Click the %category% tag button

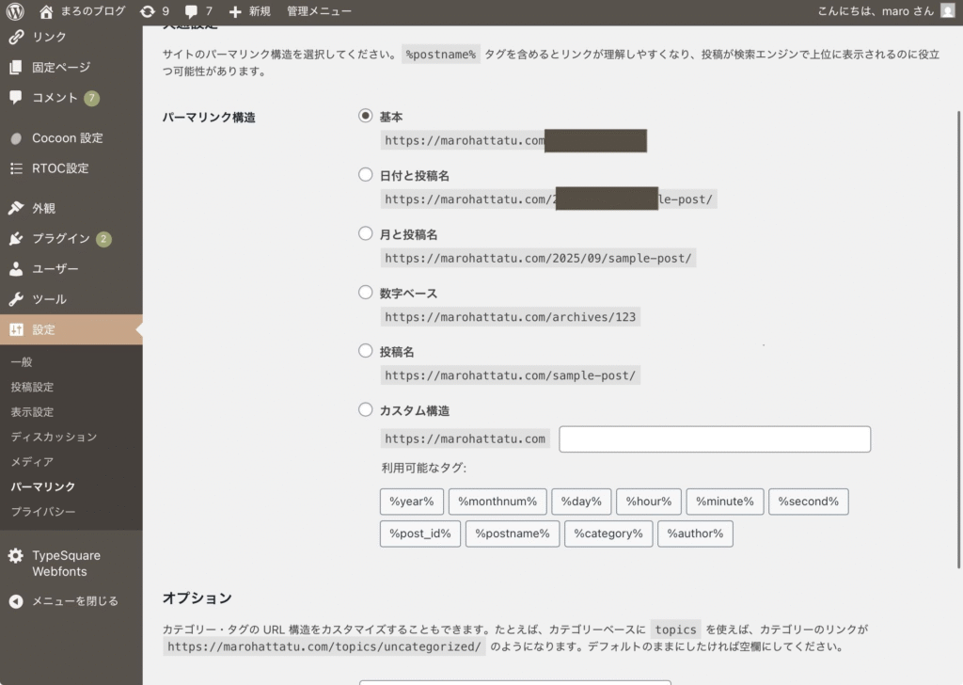click(x=608, y=534)
